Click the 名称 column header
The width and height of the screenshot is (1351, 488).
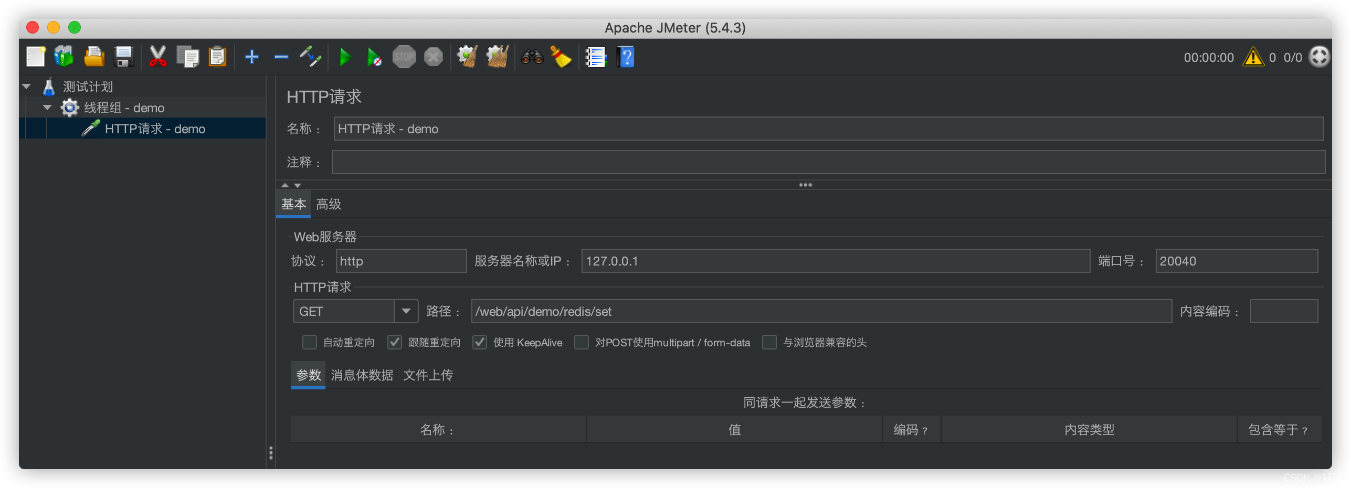point(438,429)
